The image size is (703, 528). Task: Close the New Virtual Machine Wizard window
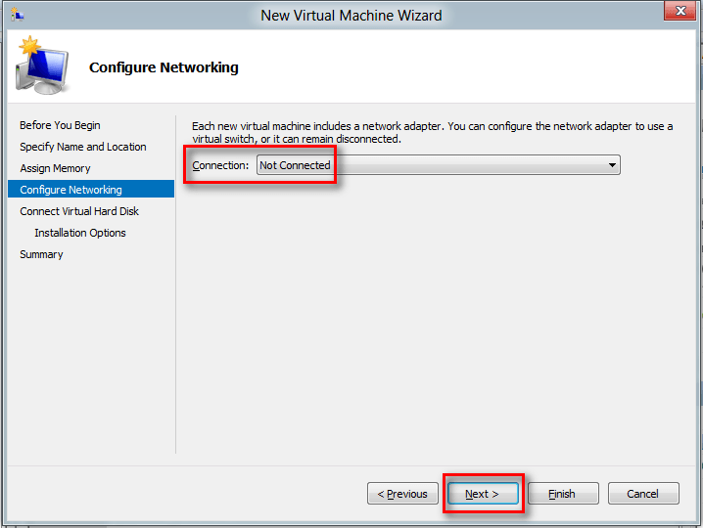(x=677, y=12)
